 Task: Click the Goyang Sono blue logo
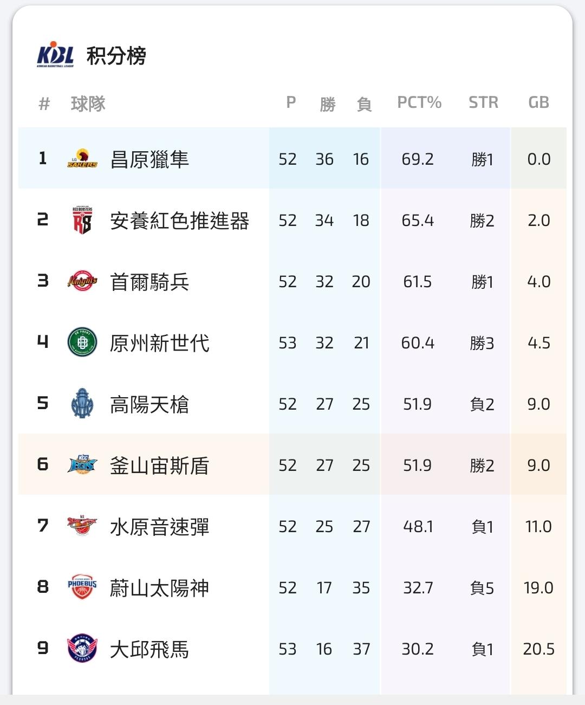82,404
